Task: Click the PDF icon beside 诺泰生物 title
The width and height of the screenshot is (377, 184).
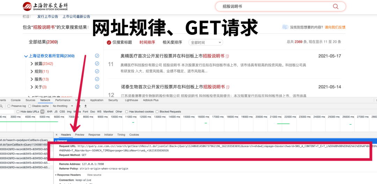Action: point(228,87)
